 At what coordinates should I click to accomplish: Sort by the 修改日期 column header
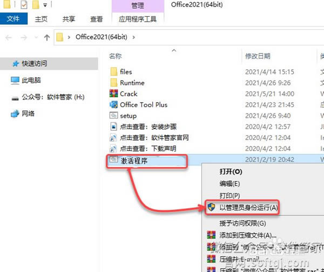(x=258, y=56)
